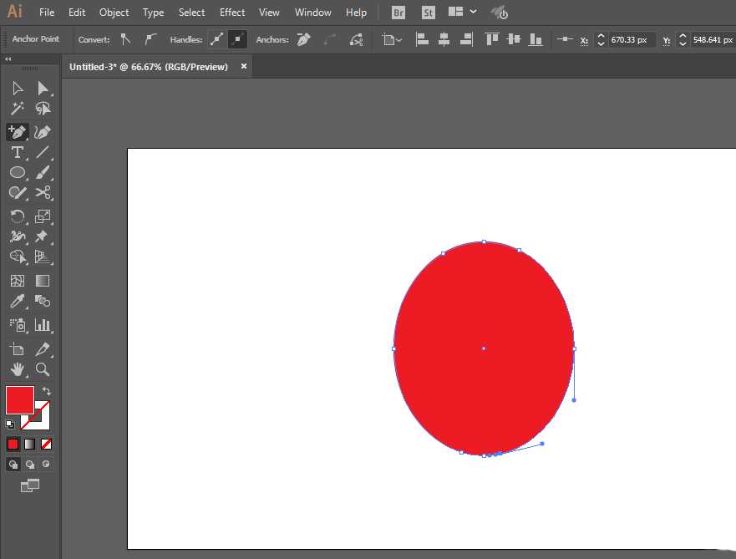Expand the collapsed tools panel arrows
Screen dimensions: 736x559
pyautogui.click(x=8, y=59)
